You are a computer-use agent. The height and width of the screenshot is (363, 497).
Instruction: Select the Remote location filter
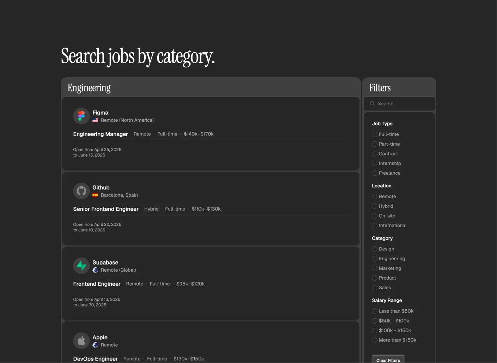[375, 196]
